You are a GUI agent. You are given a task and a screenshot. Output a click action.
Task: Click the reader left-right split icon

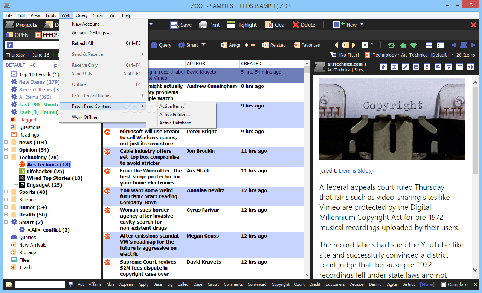coord(470,67)
